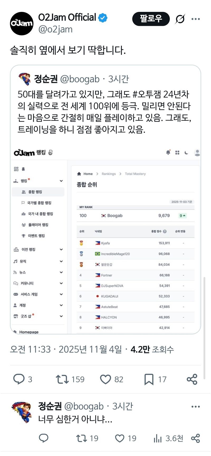Open the Rankings breadcrumb item

tap(108, 174)
